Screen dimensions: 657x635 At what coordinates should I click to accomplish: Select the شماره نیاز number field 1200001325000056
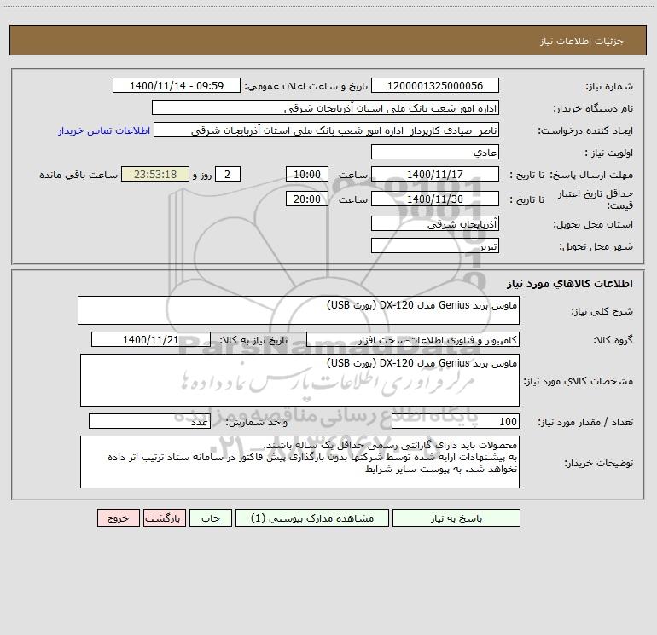coord(435,85)
